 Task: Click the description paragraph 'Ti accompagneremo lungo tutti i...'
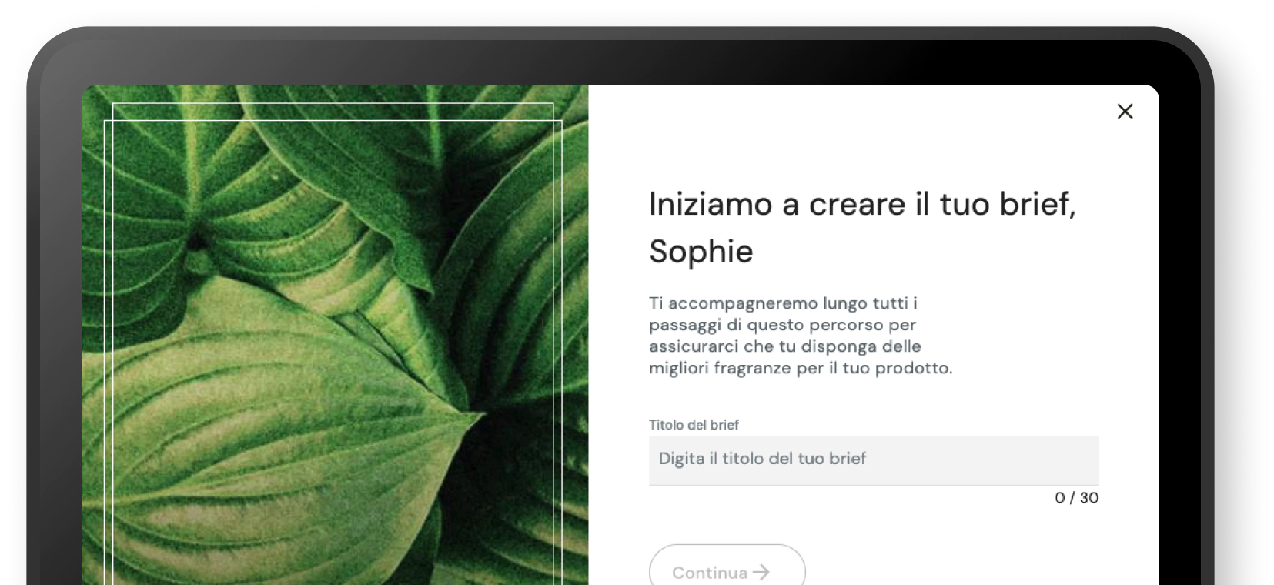[801, 336]
